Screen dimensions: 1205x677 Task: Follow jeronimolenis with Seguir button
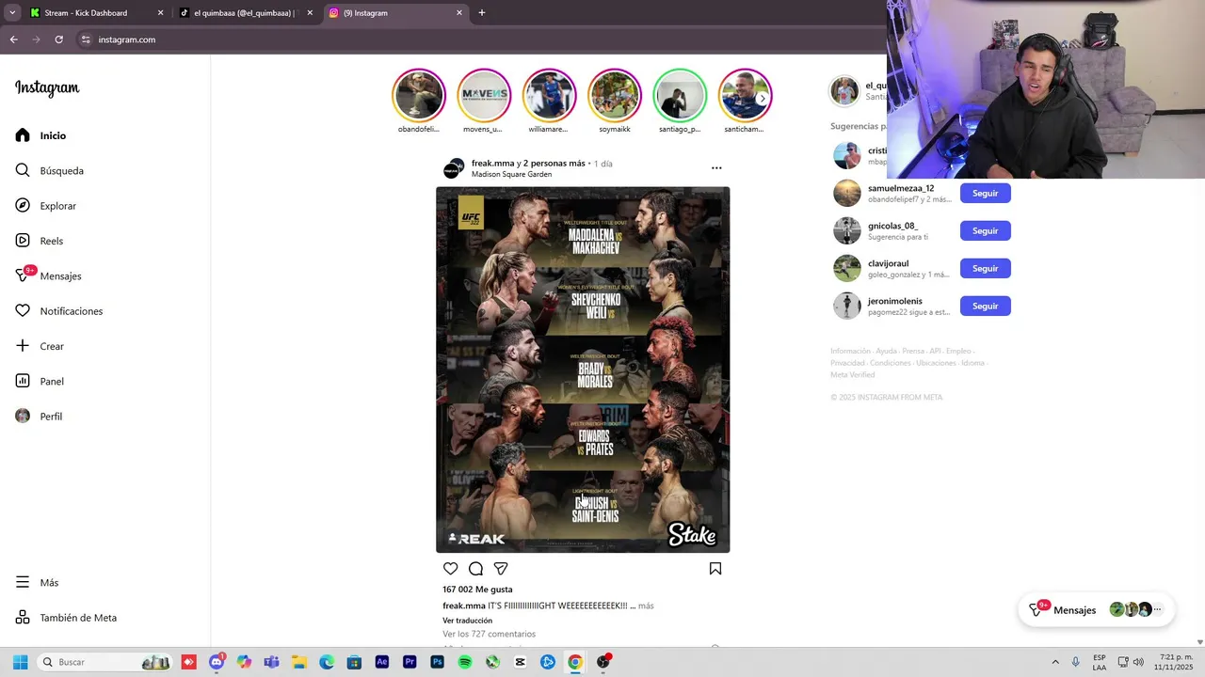tap(985, 307)
